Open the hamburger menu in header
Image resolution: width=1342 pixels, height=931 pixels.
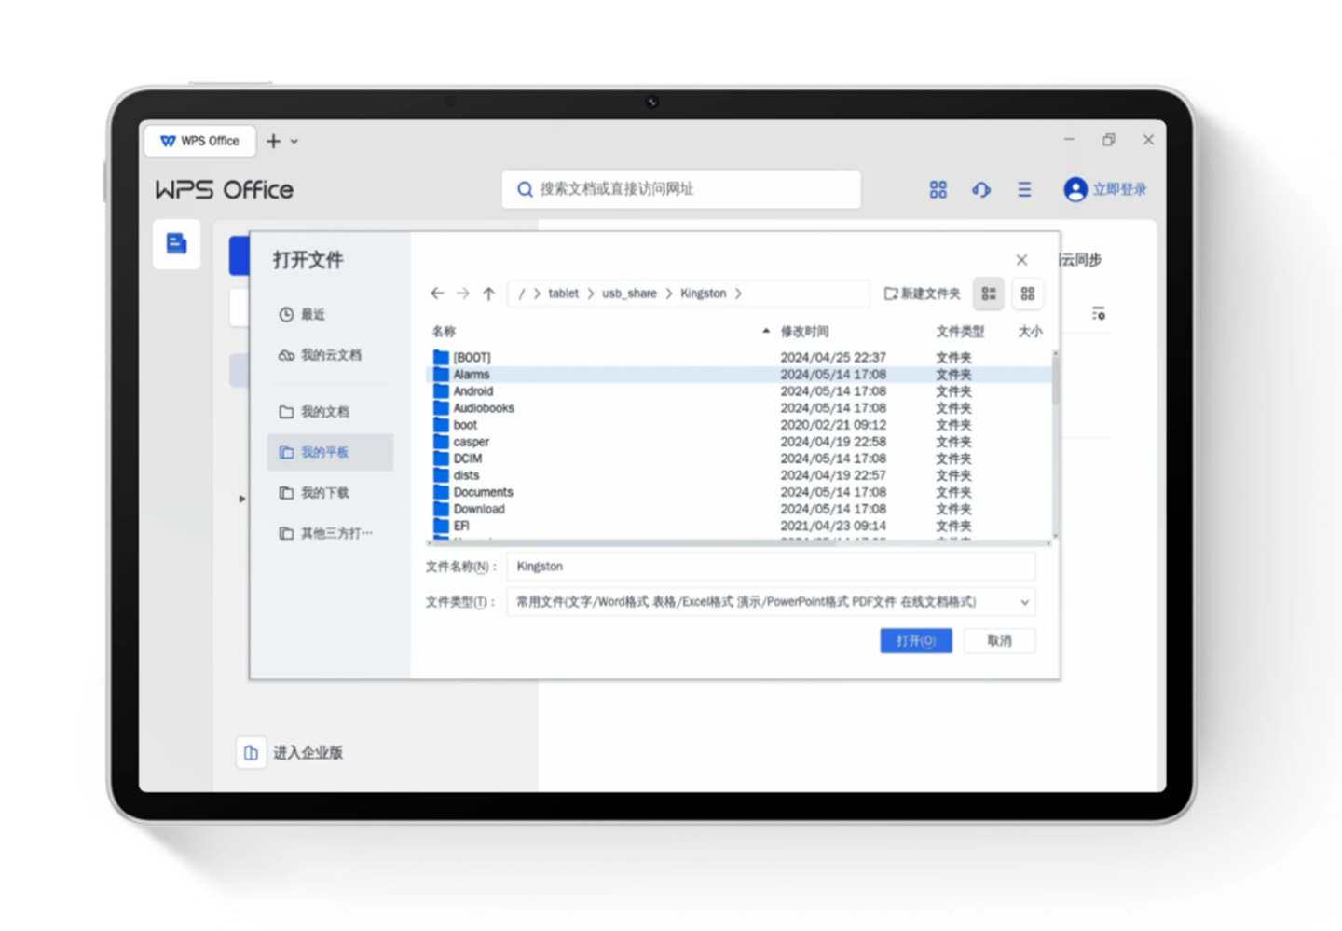pos(1024,189)
